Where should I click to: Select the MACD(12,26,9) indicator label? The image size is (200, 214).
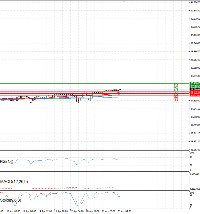tap(14, 182)
